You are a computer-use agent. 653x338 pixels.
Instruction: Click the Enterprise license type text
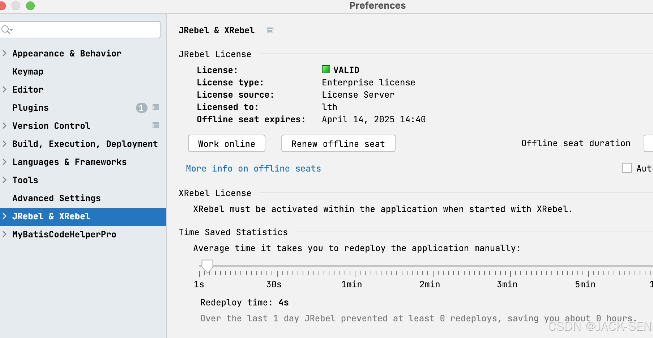tap(368, 83)
